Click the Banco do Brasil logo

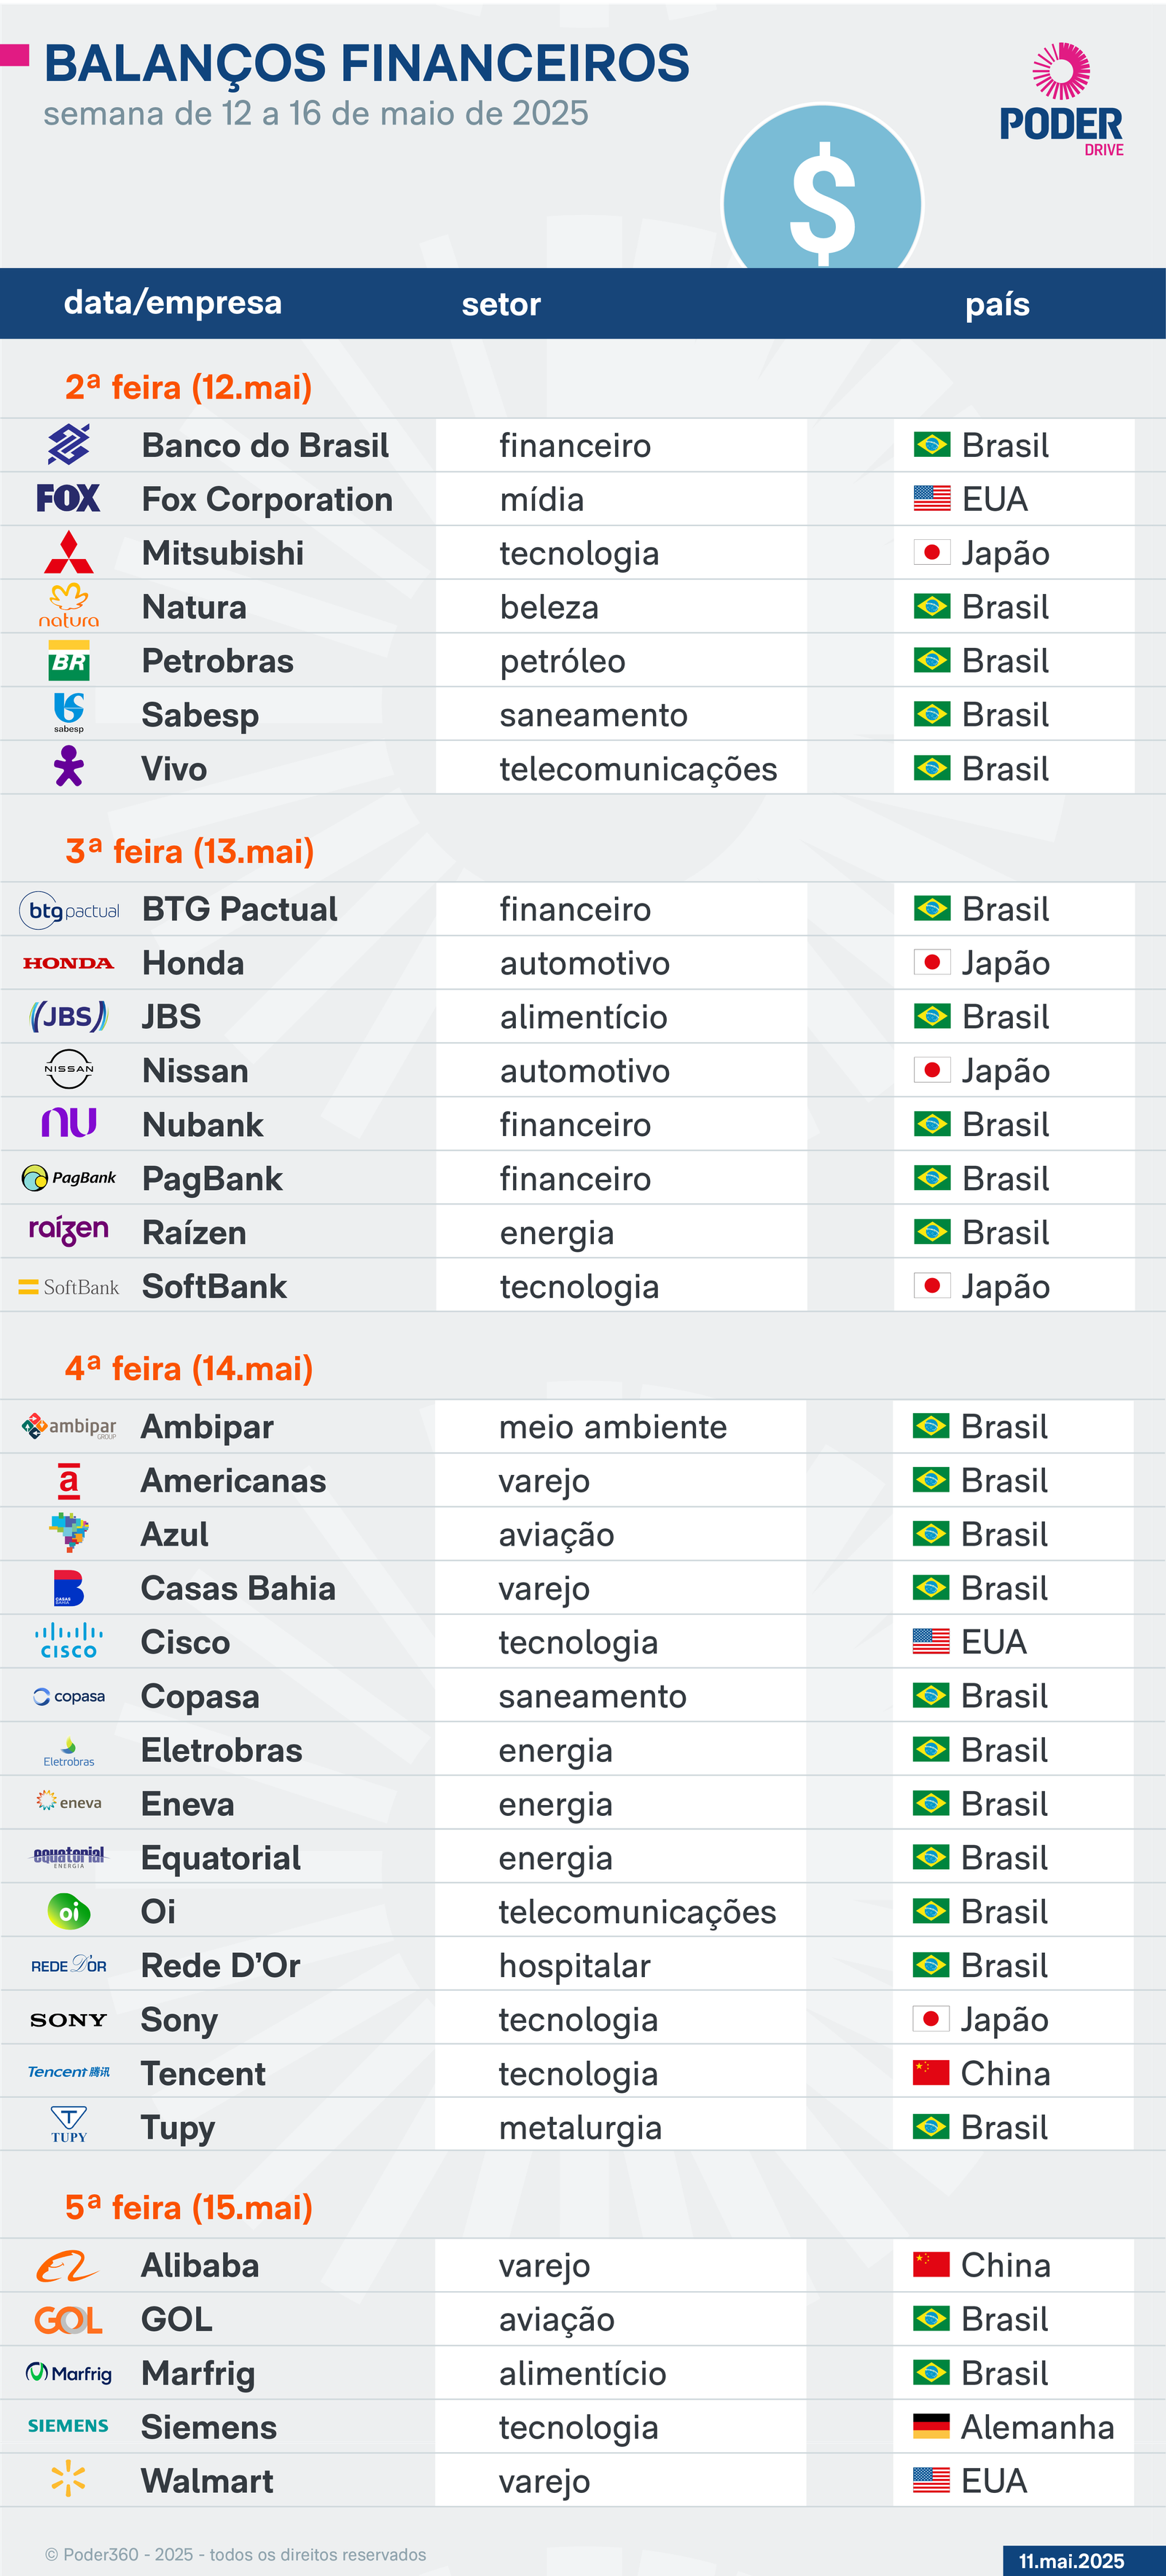[68, 445]
